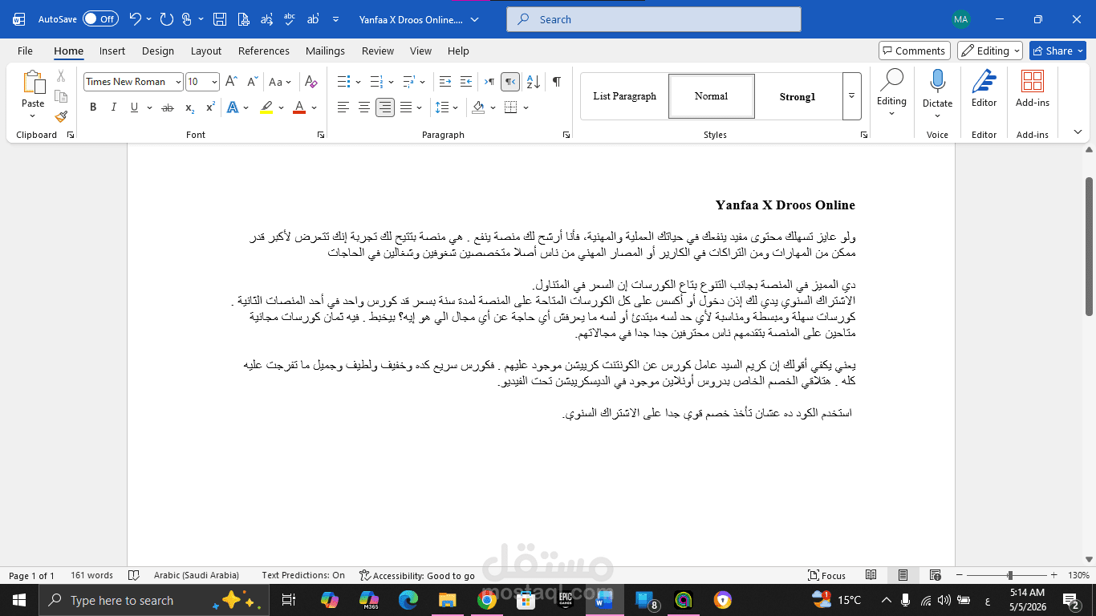
Task: Sort the text with the A-Z icon
Action: click(534, 82)
